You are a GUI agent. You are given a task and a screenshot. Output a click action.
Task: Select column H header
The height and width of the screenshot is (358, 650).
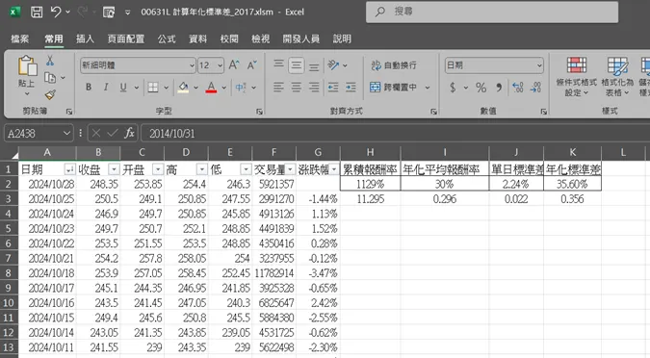pyautogui.click(x=370, y=152)
